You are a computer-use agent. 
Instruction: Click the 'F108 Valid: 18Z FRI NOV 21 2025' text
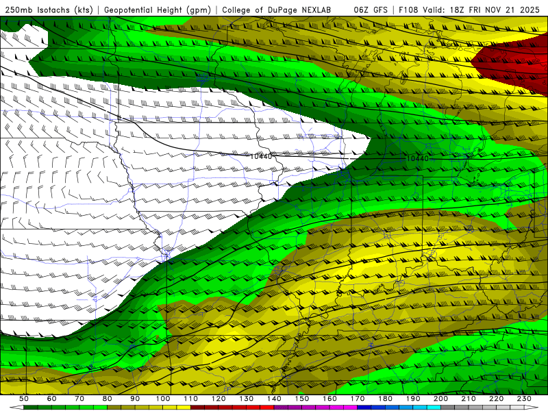tap(469, 10)
